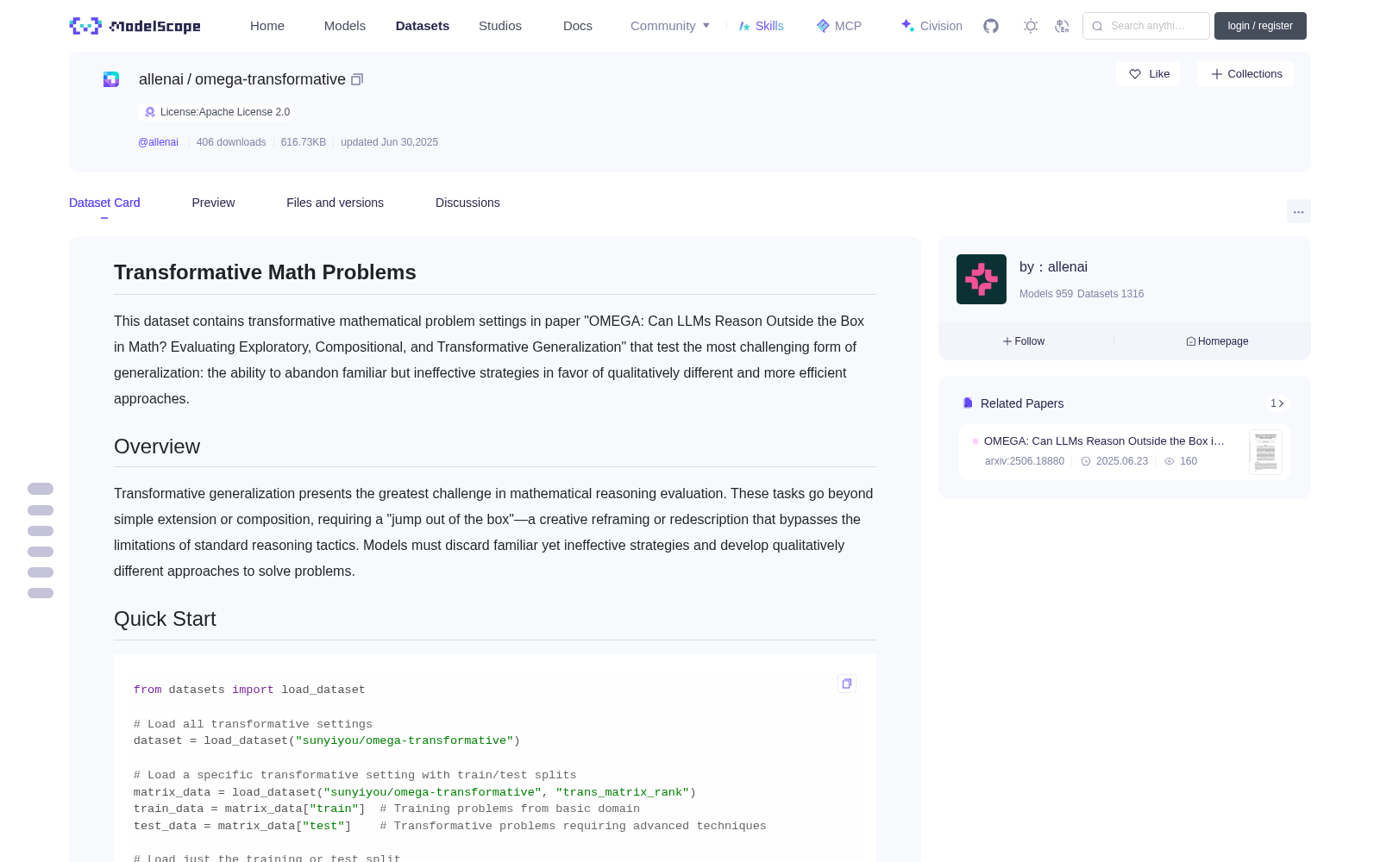The height and width of the screenshot is (862, 1380).
Task: Click the dataset avatar icon beside the title
Action: 111,79
